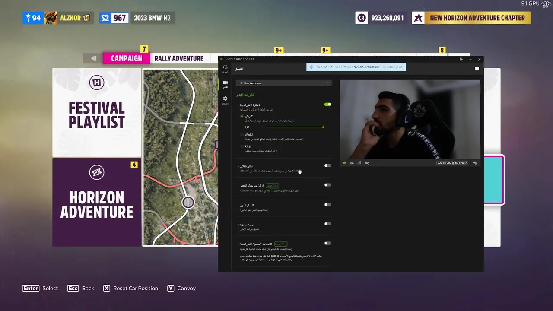This screenshot has height=311, width=553.
Task: Switch to the Campaign tab
Action: [127, 58]
